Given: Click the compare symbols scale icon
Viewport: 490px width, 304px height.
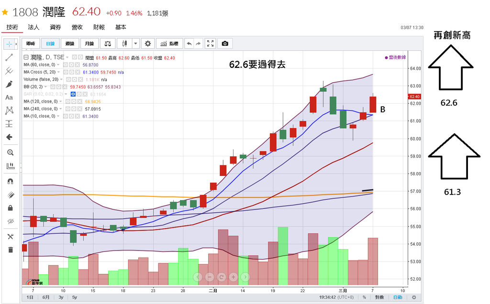Looking at the screenshot, I should (x=108, y=43).
